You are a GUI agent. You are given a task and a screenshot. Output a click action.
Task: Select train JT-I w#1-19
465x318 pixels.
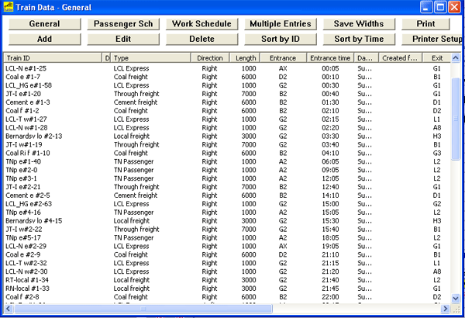[24, 144]
